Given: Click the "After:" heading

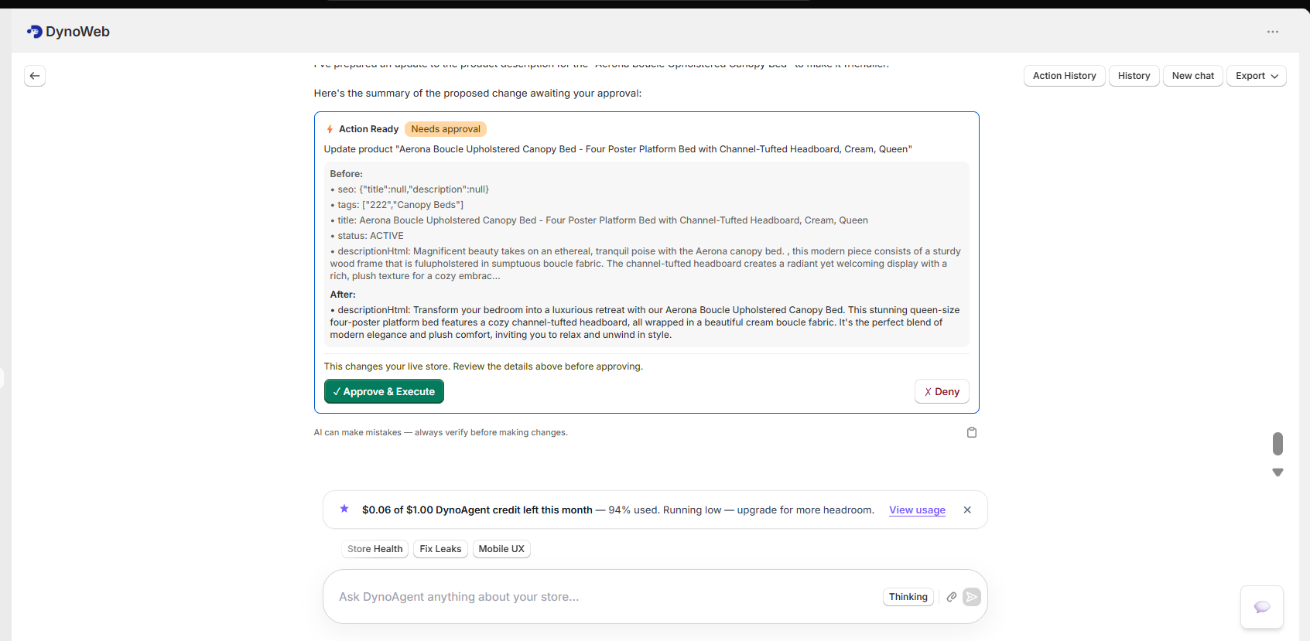Looking at the screenshot, I should 343,295.
